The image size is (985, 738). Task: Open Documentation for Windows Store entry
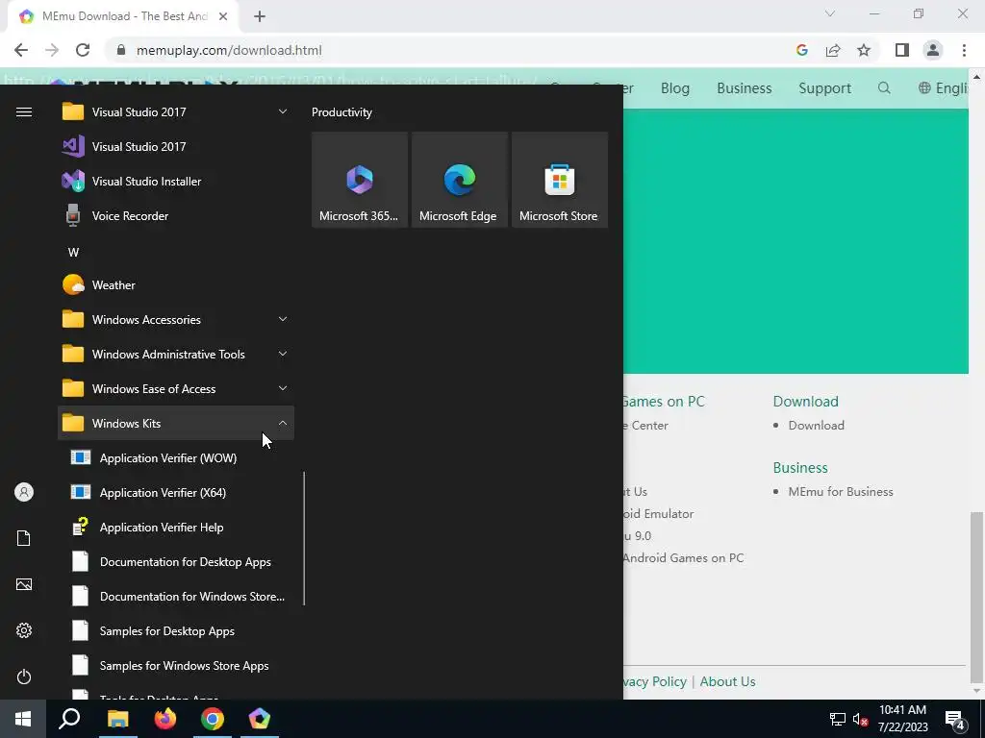pyautogui.click(x=176, y=596)
